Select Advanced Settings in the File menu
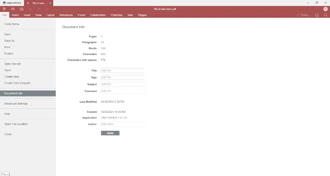 coord(16,104)
